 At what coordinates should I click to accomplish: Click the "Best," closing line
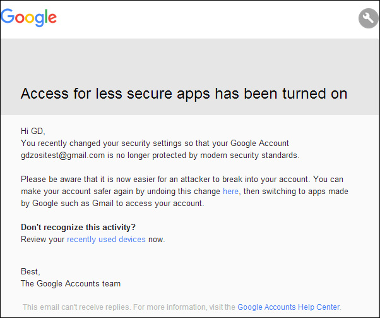click(31, 271)
